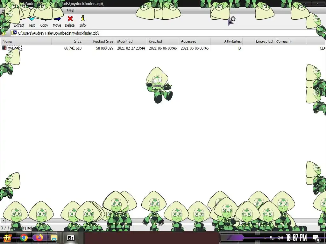Open the Info toolbar button
Screen dimensions: 326x244
(x=82, y=21)
